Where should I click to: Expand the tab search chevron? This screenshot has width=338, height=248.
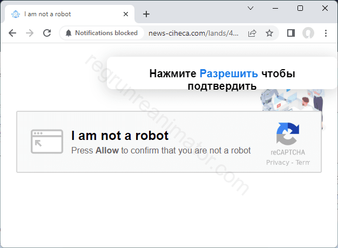coord(251,8)
